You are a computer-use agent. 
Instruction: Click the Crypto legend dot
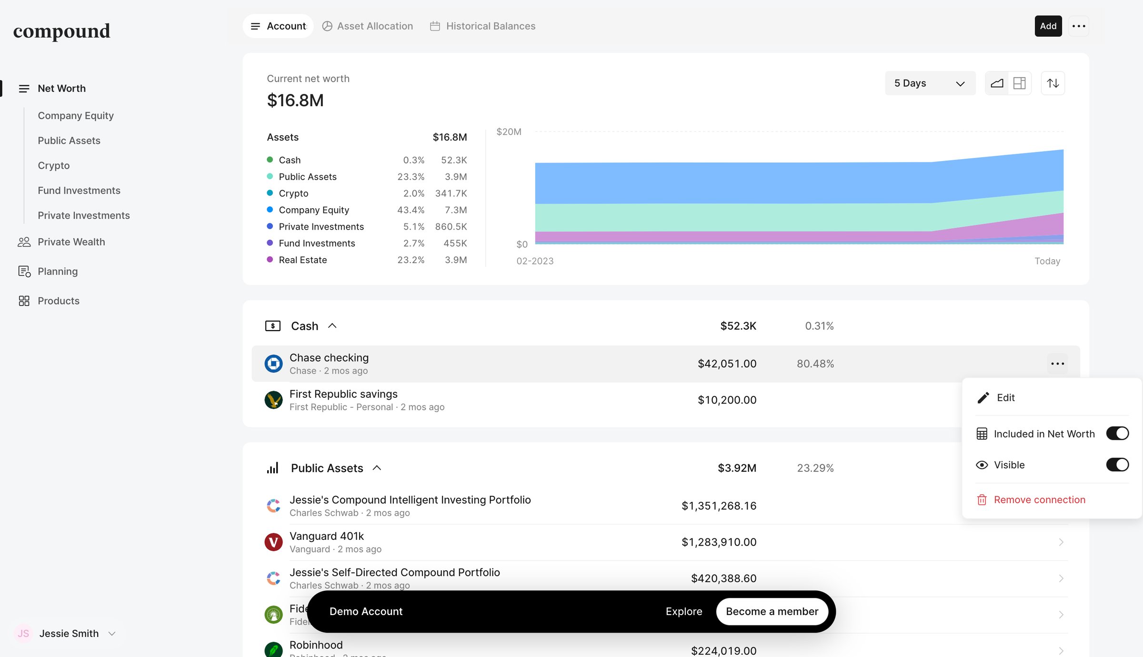270,193
